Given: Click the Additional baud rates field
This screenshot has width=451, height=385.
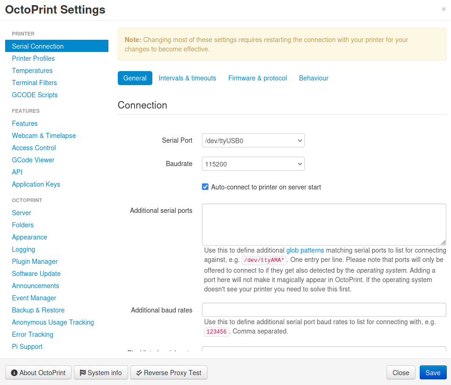Looking at the screenshot, I should (x=324, y=310).
